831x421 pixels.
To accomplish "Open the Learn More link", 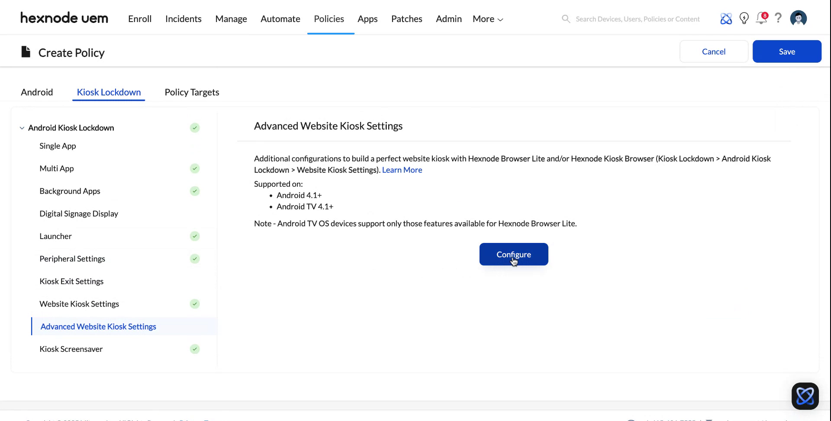I will coord(402,170).
